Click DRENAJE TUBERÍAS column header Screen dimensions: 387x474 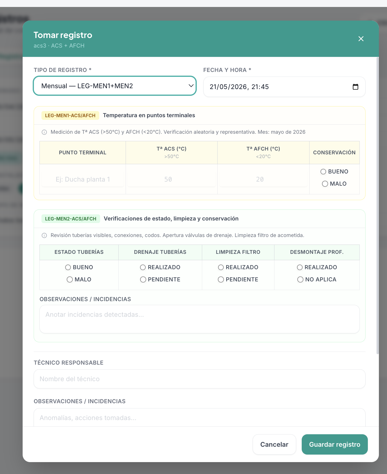(160, 252)
